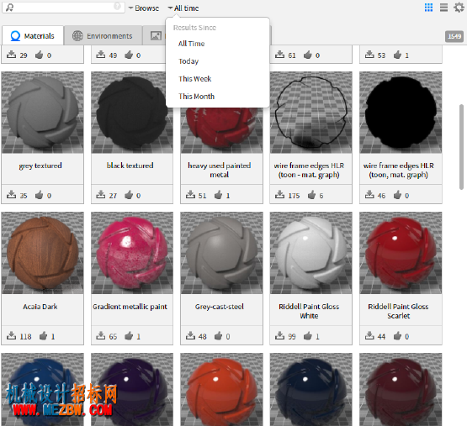Click the search magnifier icon

(9, 8)
